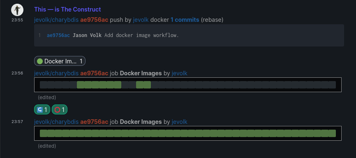Click the 23:57 message timestamp
The height and width of the screenshot is (158, 356).
click(17, 122)
